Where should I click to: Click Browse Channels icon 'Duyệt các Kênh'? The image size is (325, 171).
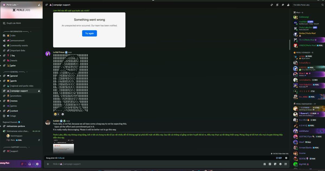4,23
